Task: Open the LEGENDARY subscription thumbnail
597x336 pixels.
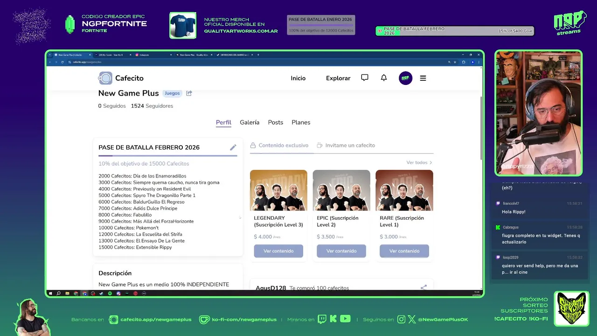Action: click(278, 190)
